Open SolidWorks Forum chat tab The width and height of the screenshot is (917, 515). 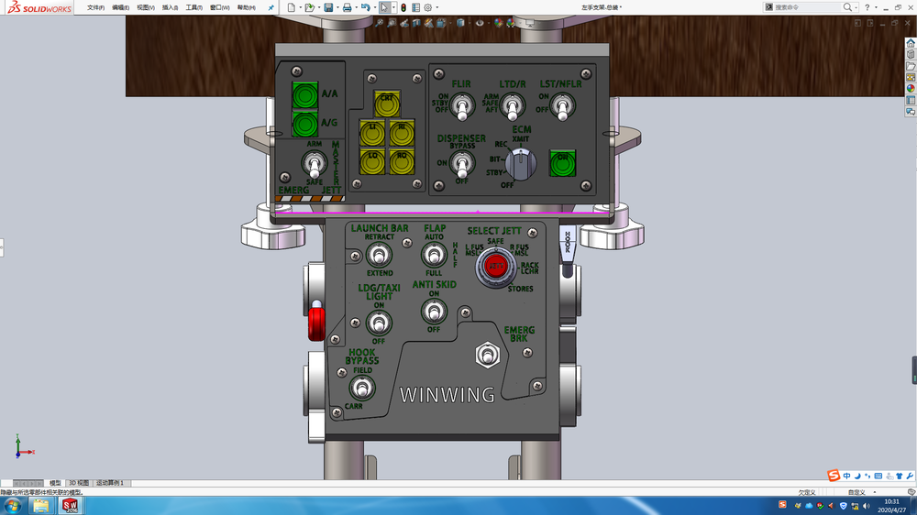[911, 111]
